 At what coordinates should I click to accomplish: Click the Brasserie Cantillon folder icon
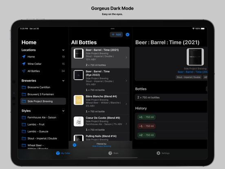(24, 87)
